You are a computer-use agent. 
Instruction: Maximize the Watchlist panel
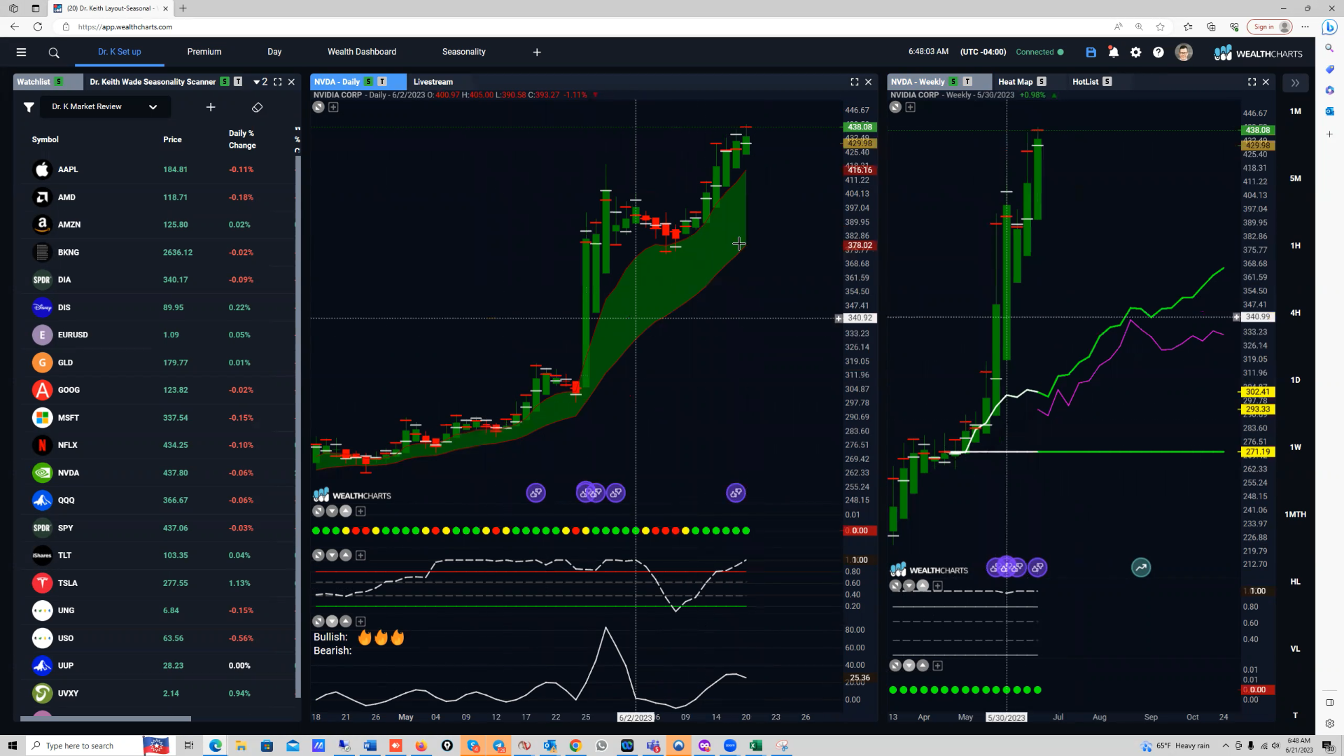[278, 82]
